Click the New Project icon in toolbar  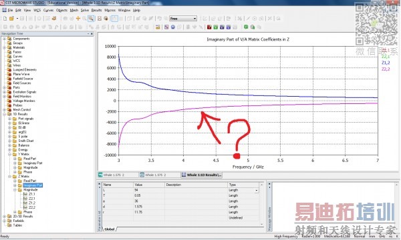pyautogui.click(x=5, y=19)
